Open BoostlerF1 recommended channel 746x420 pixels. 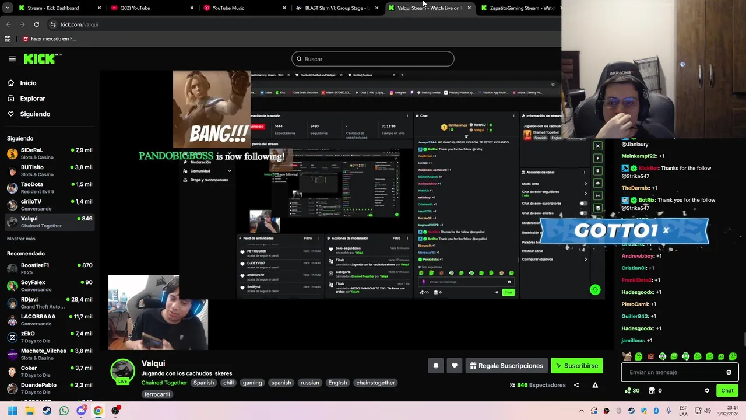tap(50, 268)
